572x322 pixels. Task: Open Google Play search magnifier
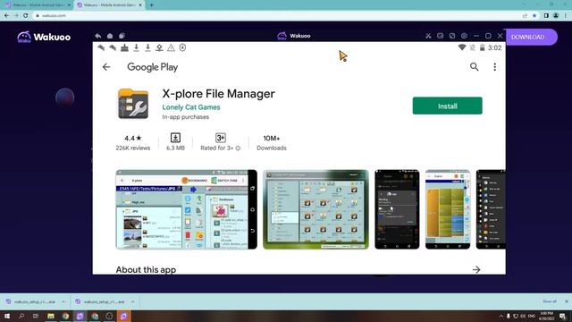(474, 67)
